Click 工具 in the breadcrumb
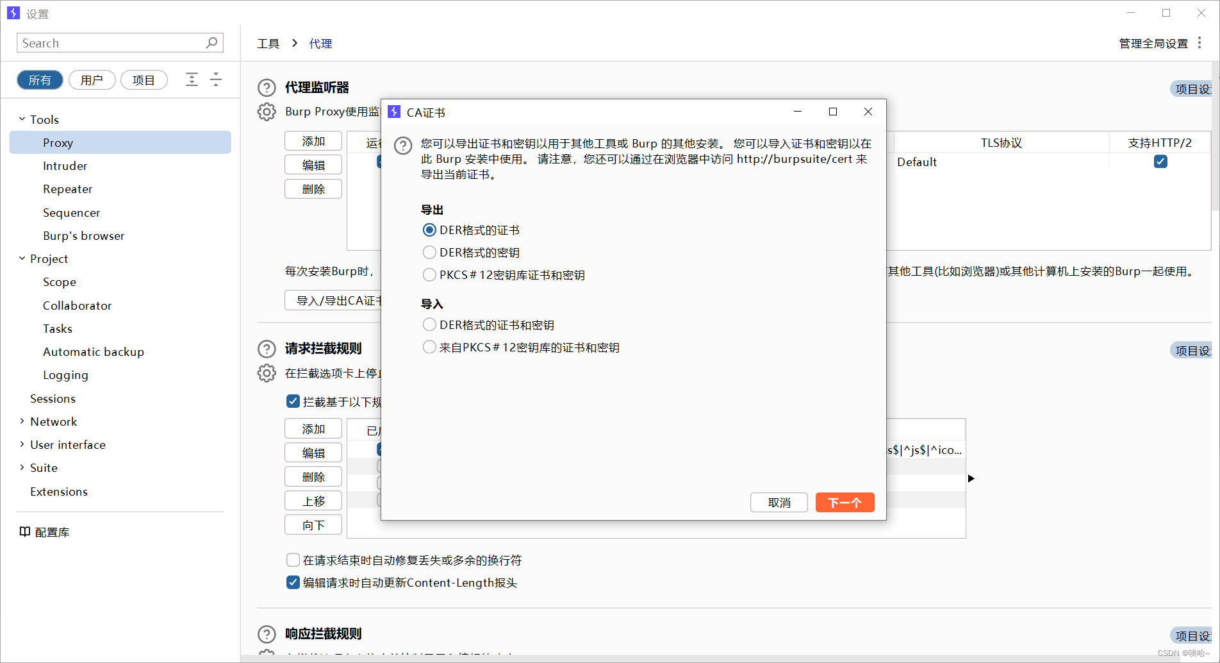Screen dimensions: 1220x663 point(268,44)
